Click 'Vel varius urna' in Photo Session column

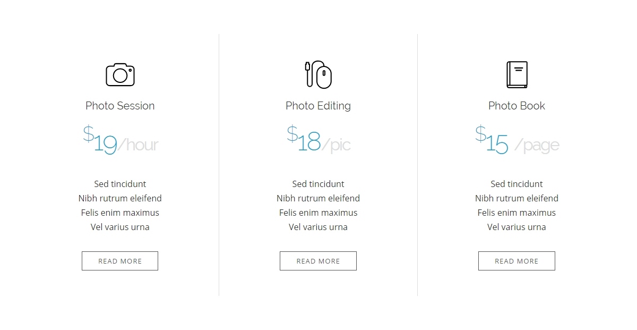(x=120, y=227)
